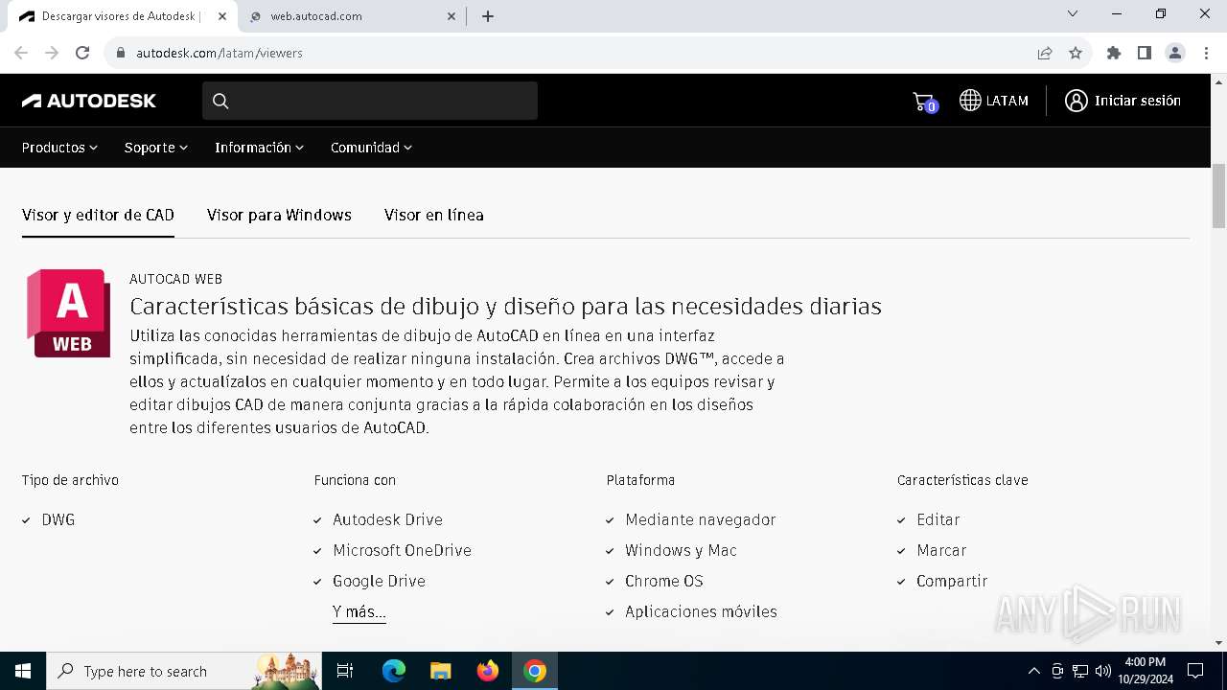Screen dimensions: 1227x690
Task: Click the Iniciar sesión link
Action: 1138,101
